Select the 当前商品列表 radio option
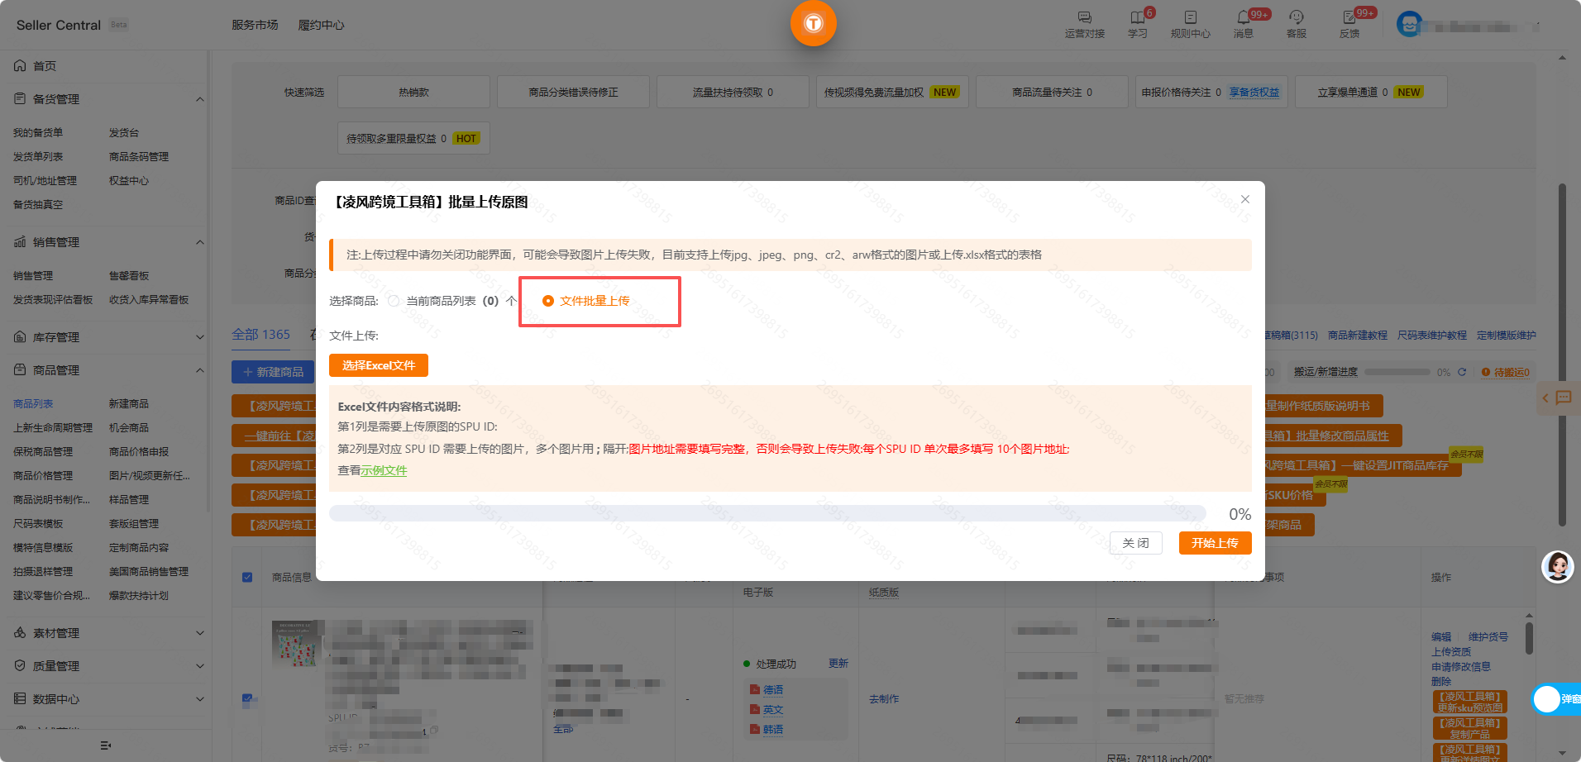Viewport: 1581px width, 762px height. pyautogui.click(x=394, y=301)
